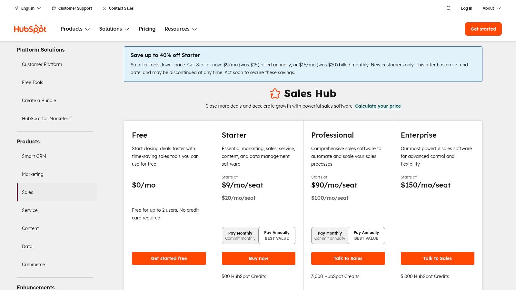Click Buy now for the Starter plan
The height and width of the screenshot is (290, 516).
[x=258, y=258]
